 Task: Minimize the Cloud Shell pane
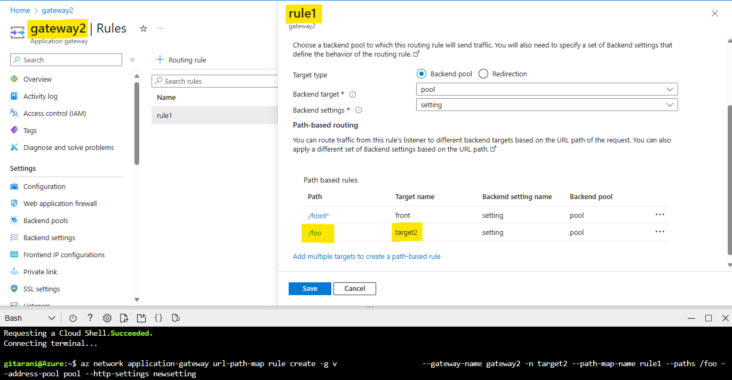[x=691, y=318]
